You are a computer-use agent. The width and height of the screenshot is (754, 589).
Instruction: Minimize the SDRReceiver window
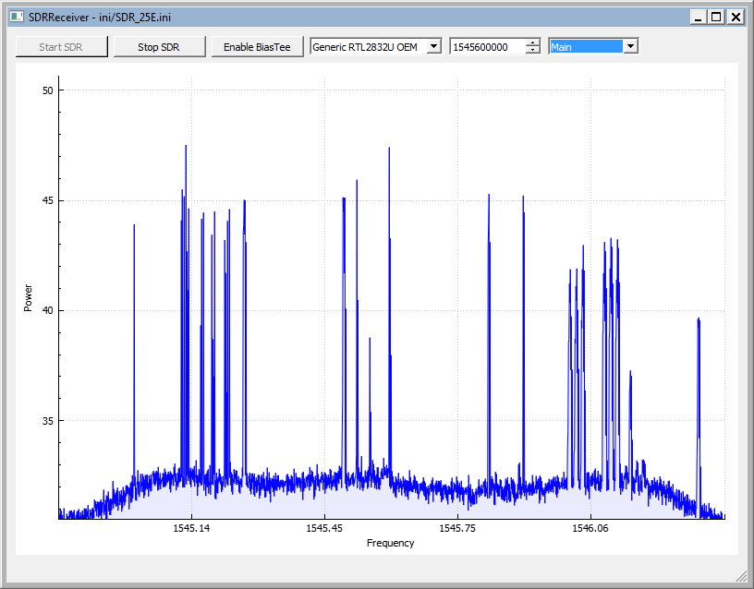coord(699,17)
